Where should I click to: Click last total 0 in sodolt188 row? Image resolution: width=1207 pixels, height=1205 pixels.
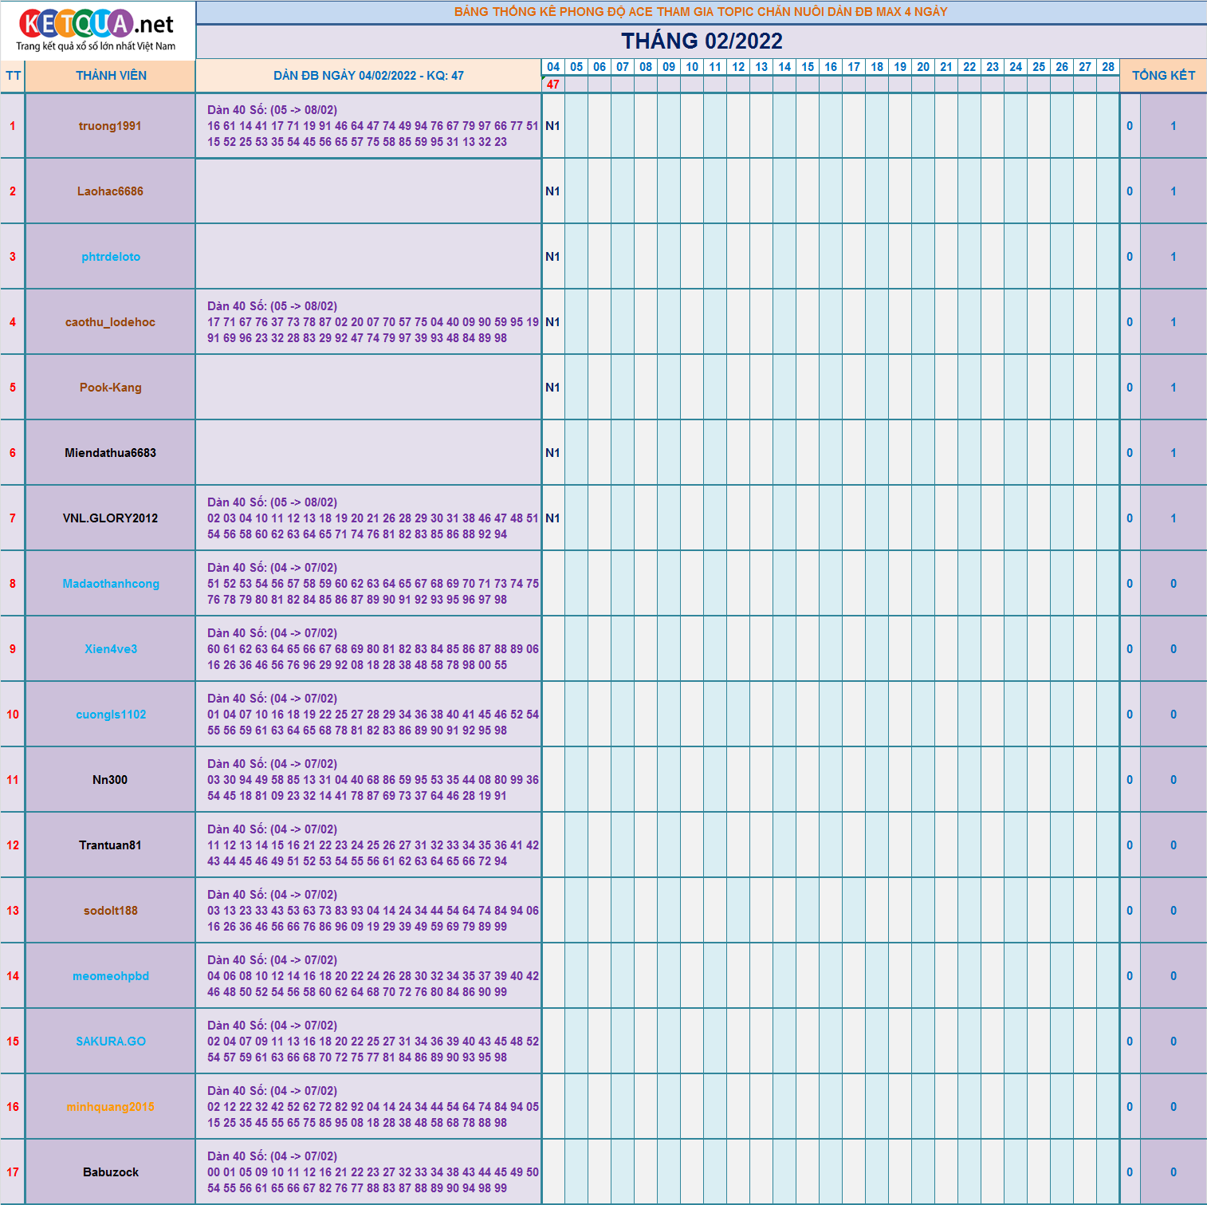pos(1174,911)
